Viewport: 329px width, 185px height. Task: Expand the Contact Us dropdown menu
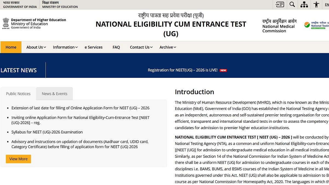click(x=141, y=47)
